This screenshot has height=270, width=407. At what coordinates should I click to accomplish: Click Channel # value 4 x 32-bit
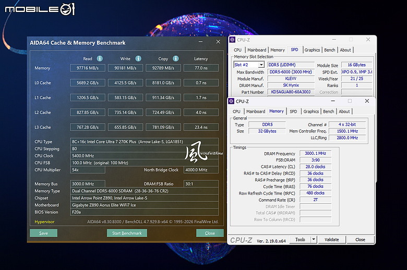tap(348, 125)
